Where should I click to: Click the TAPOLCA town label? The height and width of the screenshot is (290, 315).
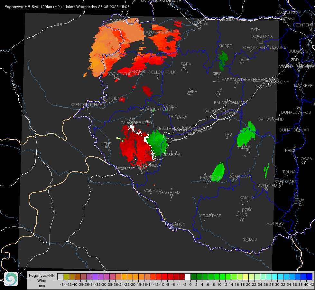pyautogui.click(x=178, y=116)
